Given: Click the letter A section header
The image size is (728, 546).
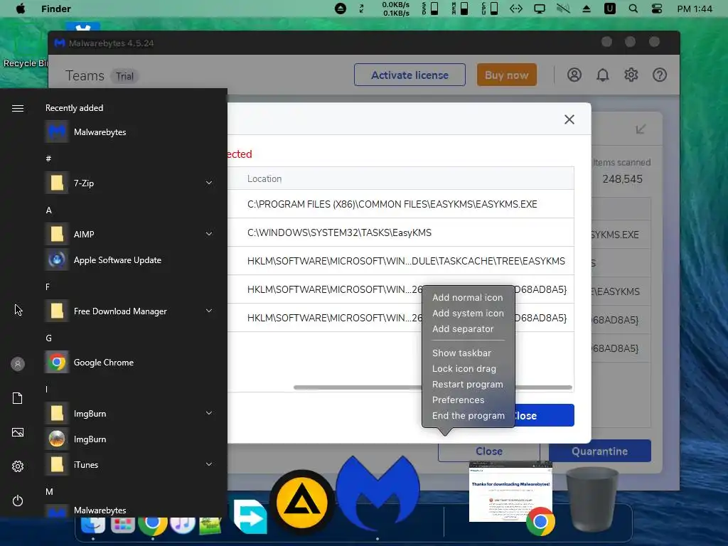Looking at the screenshot, I should click(49, 210).
